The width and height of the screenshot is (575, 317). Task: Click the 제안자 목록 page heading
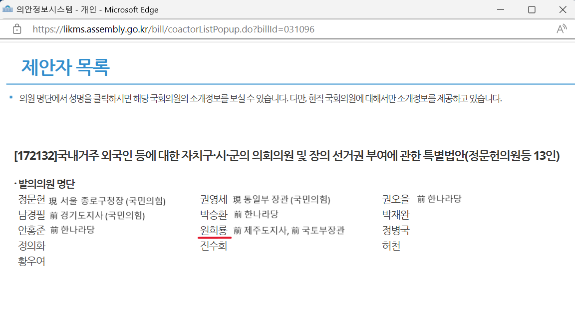click(x=65, y=67)
